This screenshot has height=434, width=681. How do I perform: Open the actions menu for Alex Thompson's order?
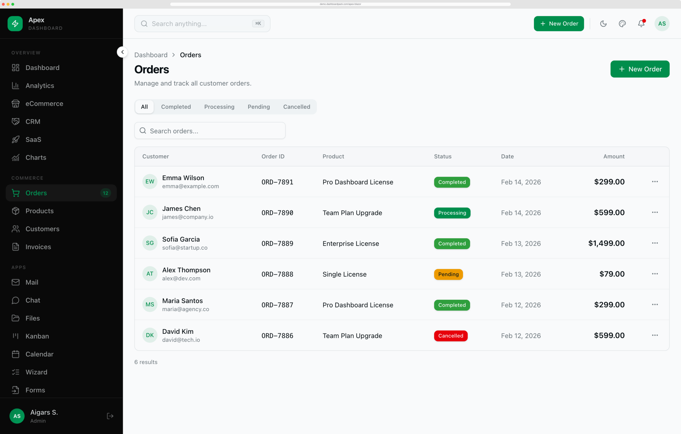click(x=655, y=274)
